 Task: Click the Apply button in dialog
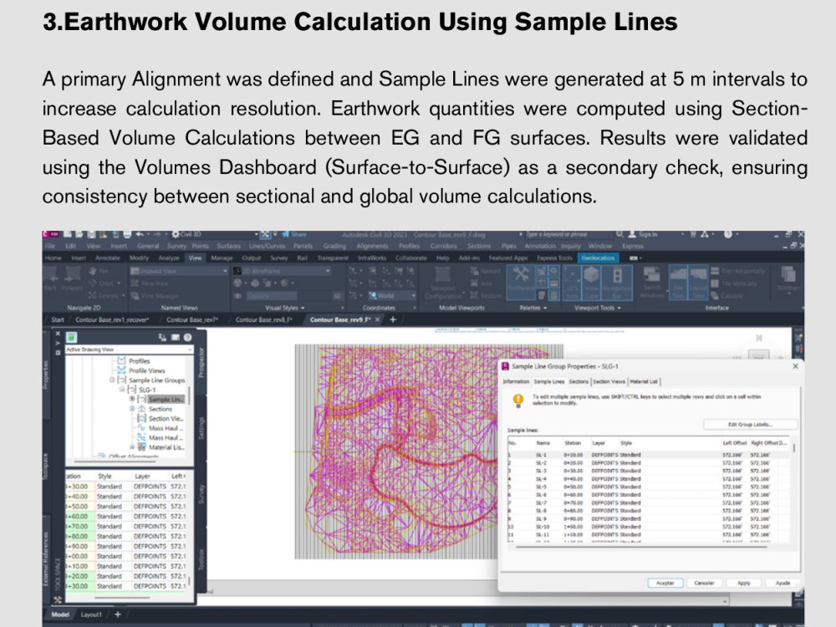[x=744, y=583]
